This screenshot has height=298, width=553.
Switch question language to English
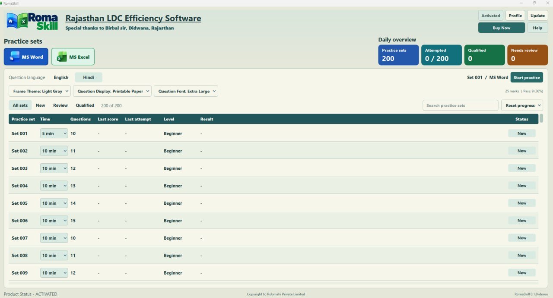61,77
